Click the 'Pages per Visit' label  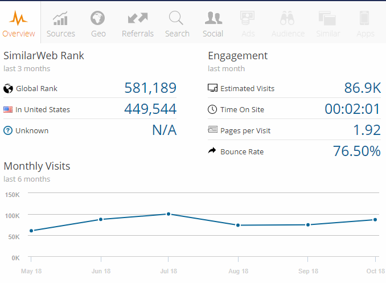245,131
